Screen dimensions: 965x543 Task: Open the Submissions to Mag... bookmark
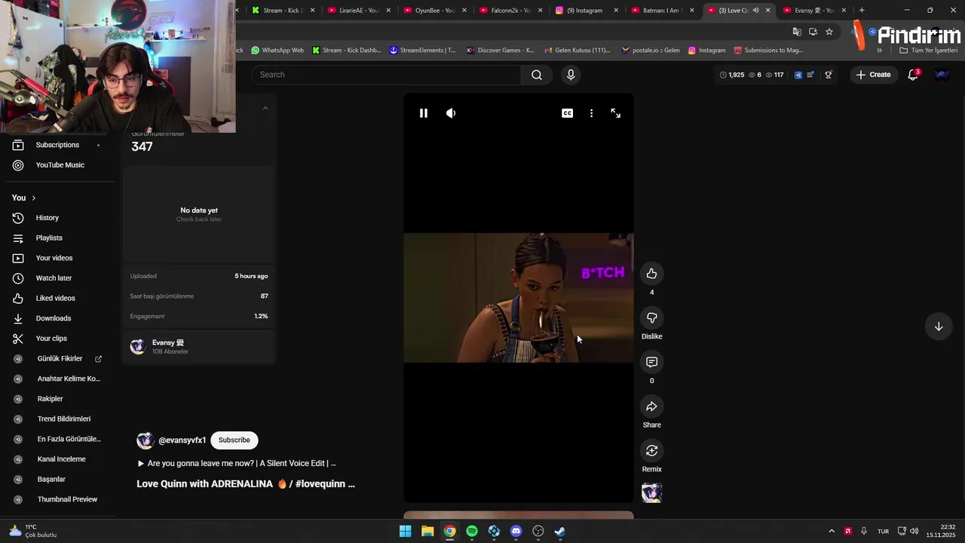pyautogui.click(x=767, y=51)
